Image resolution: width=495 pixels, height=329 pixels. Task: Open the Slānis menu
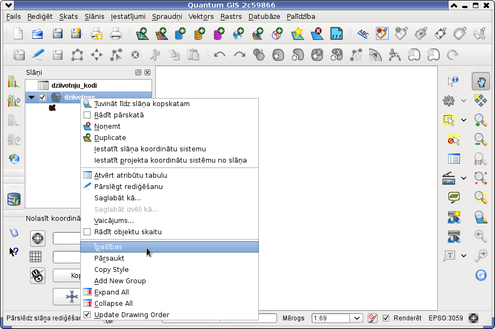(94, 16)
